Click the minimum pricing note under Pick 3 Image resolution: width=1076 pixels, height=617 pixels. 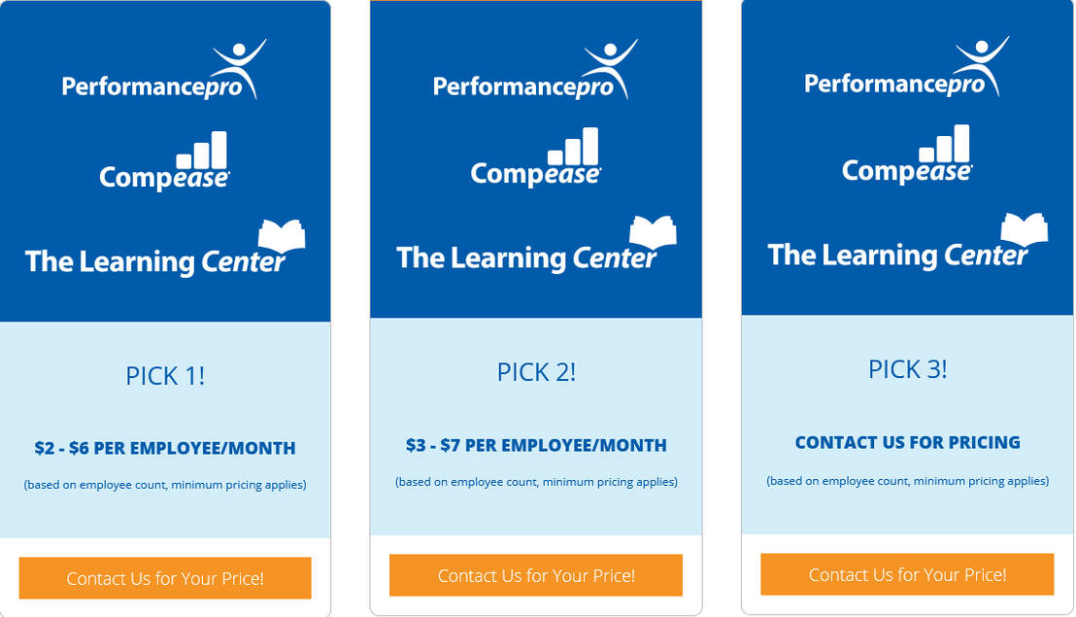[x=907, y=481]
